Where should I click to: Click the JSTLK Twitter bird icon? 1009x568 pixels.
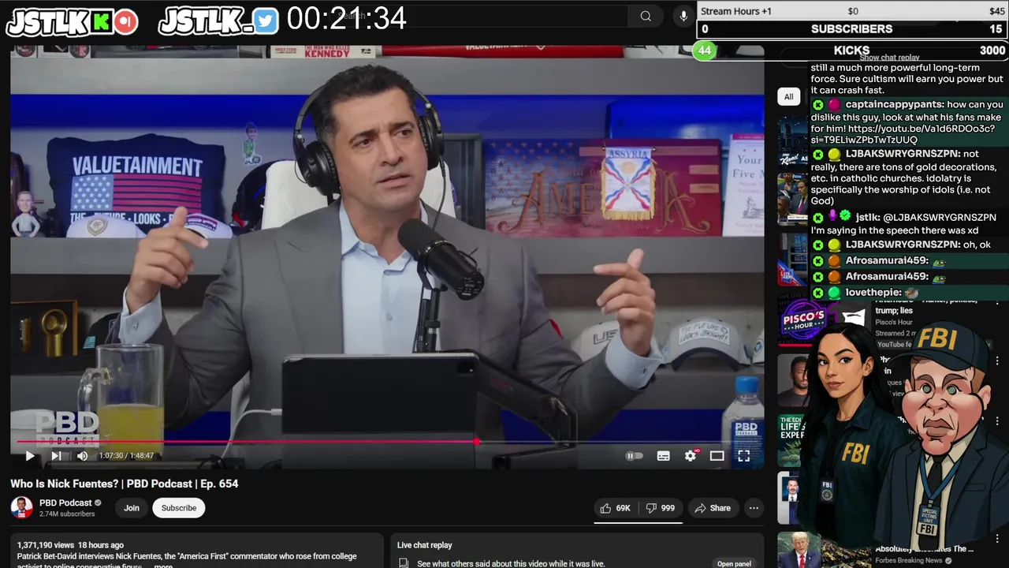point(266,21)
